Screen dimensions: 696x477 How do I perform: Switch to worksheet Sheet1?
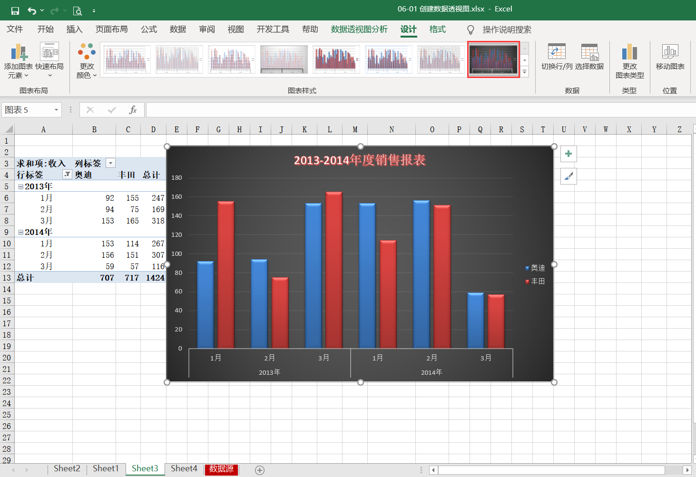coord(106,469)
